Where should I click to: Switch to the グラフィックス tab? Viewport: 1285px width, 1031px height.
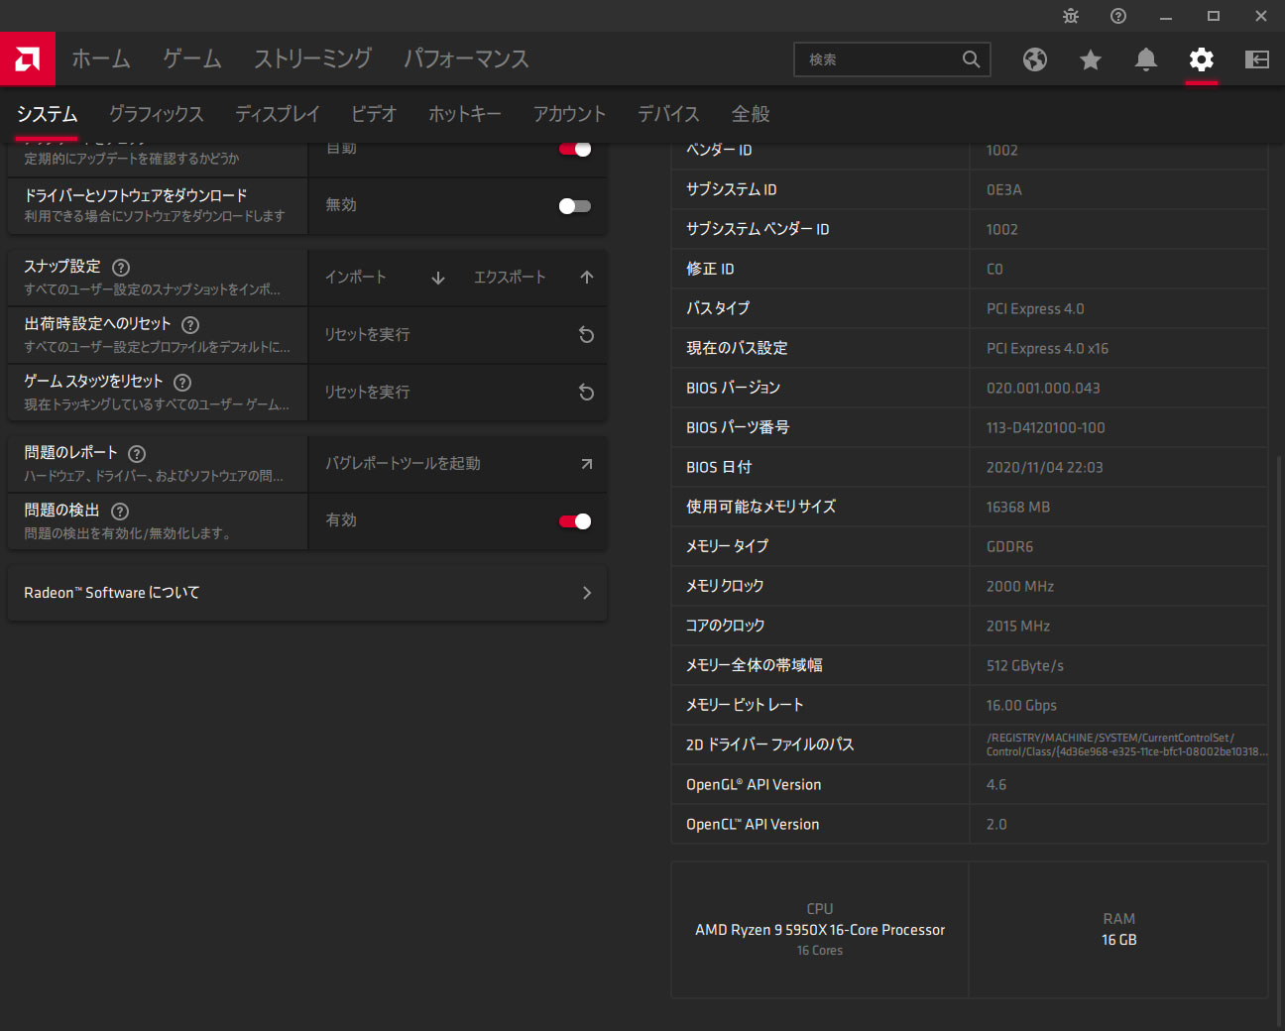click(156, 114)
